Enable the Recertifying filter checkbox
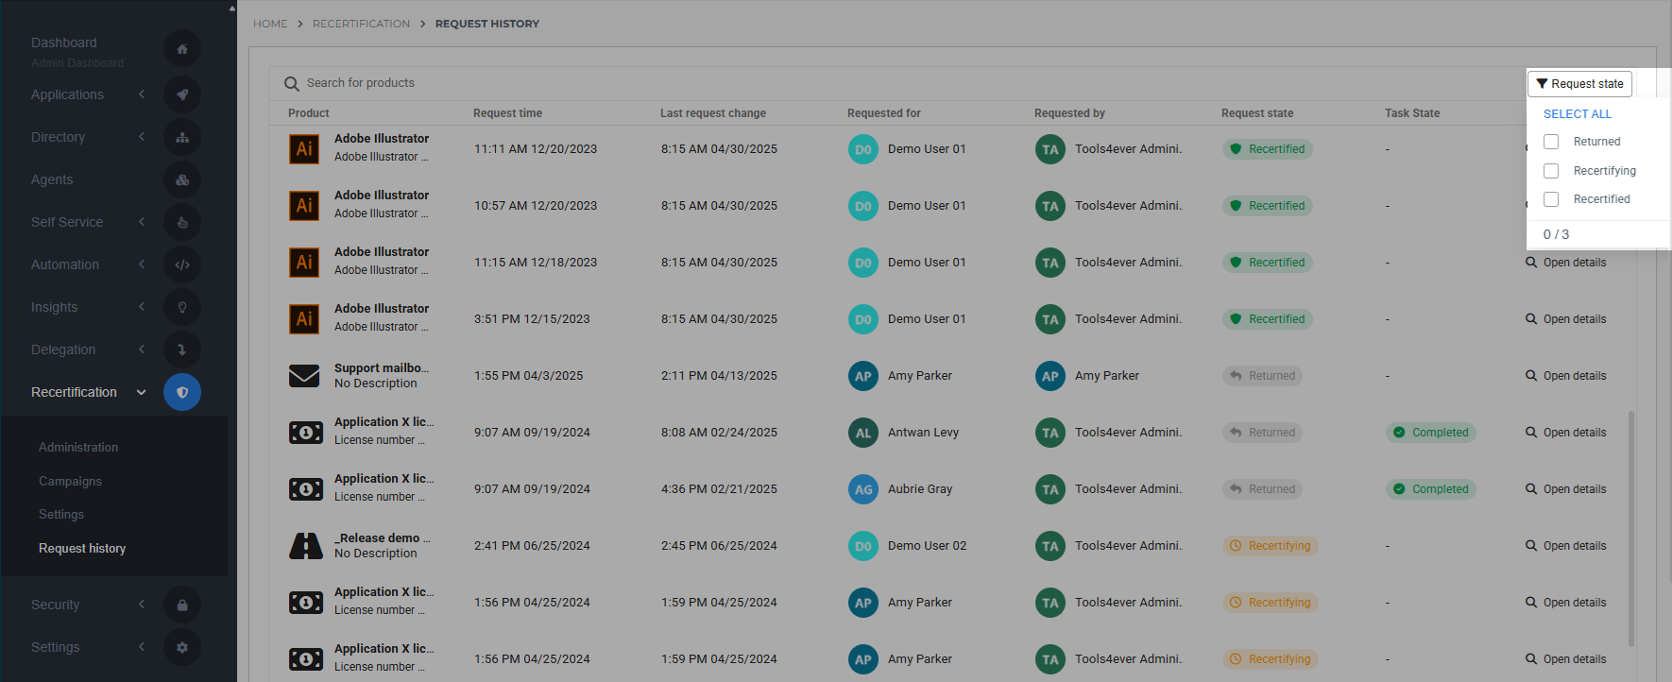This screenshot has width=1672, height=682. pos(1551,171)
